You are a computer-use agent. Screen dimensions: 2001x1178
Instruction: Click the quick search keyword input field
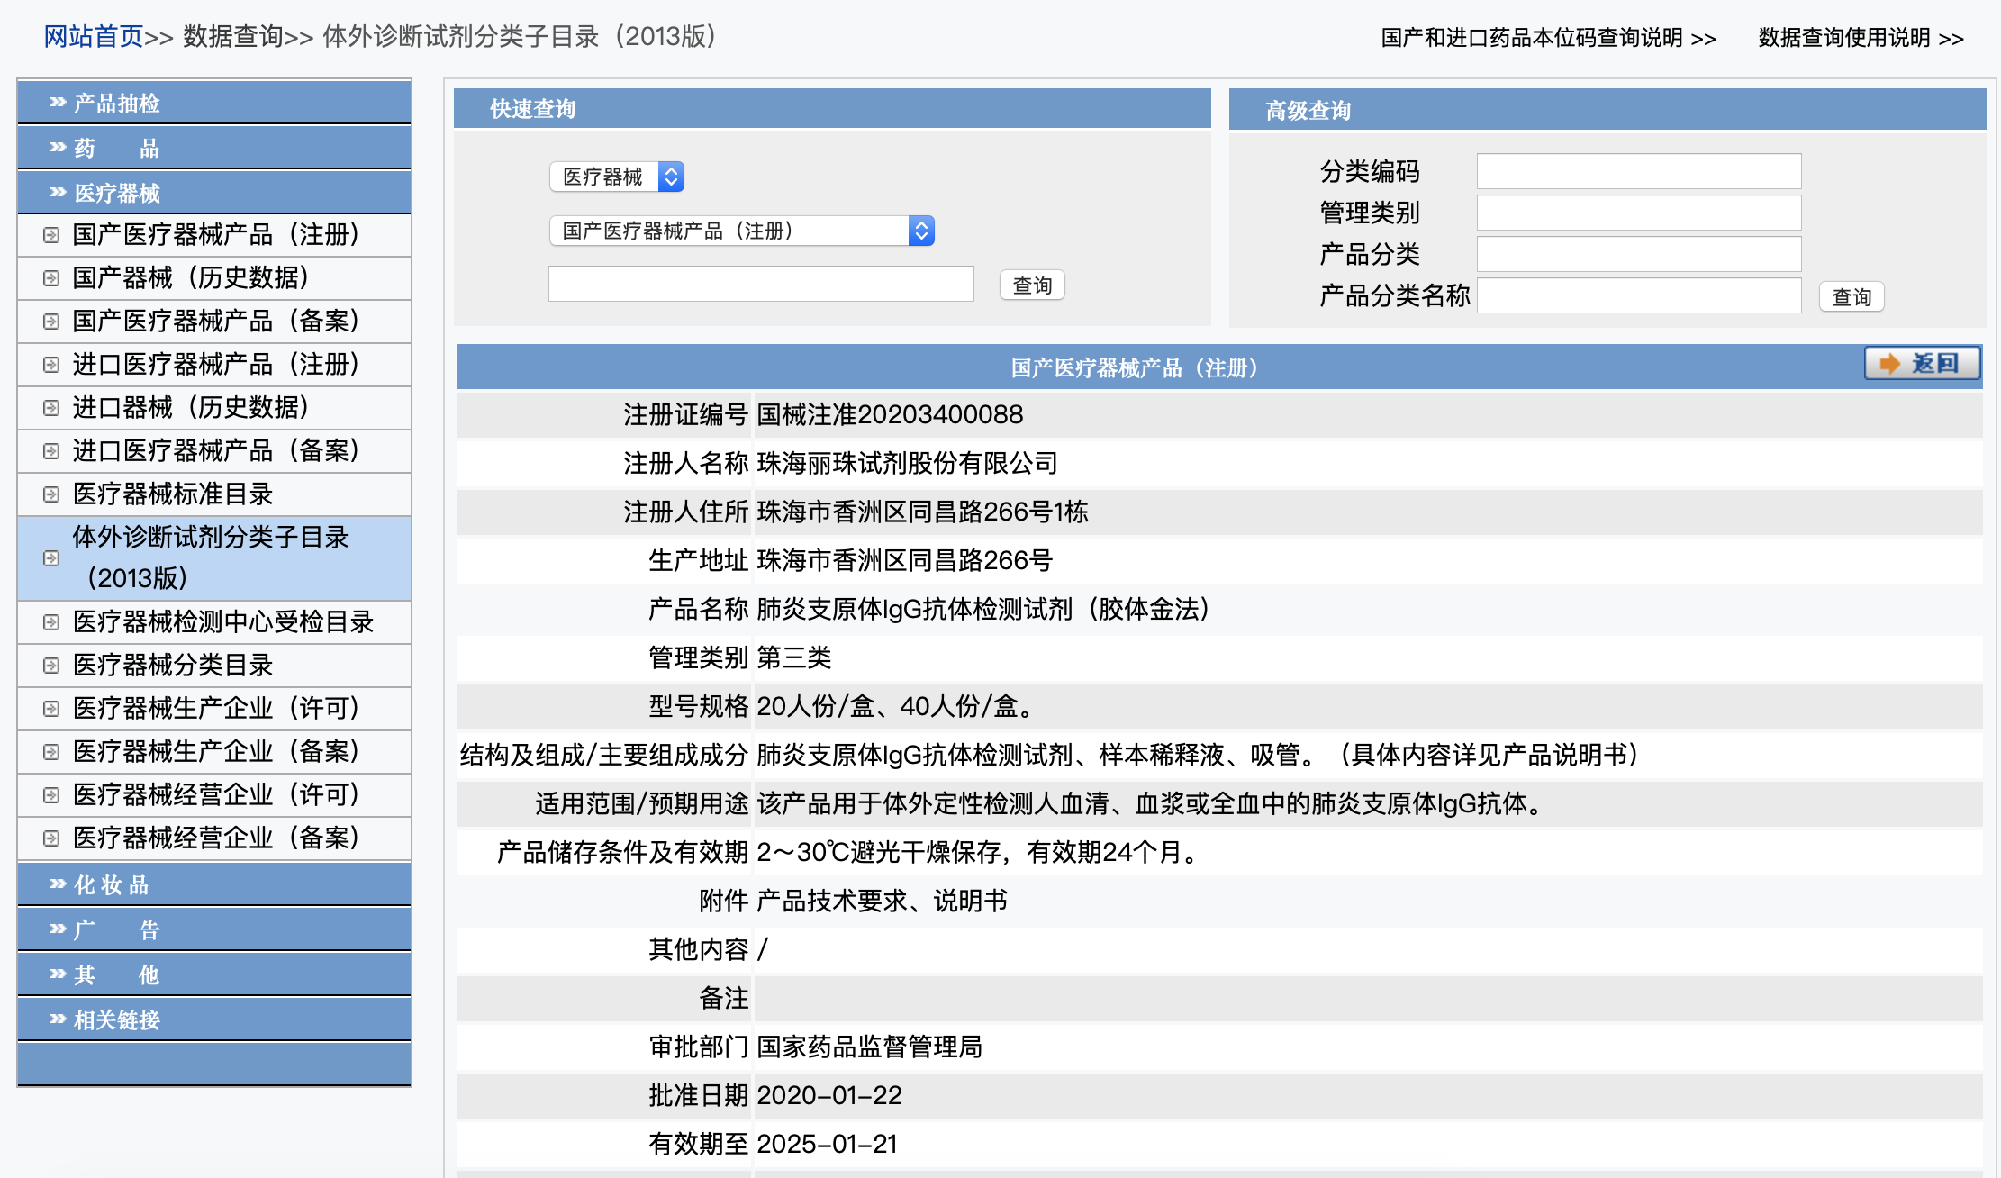tap(761, 285)
